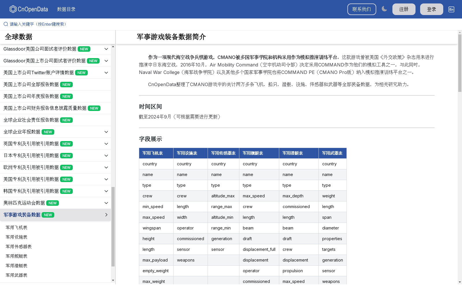Expand 韩国专利及引用被引用数据 chevron
This screenshot has height=289, width=462.
(106, 191)
